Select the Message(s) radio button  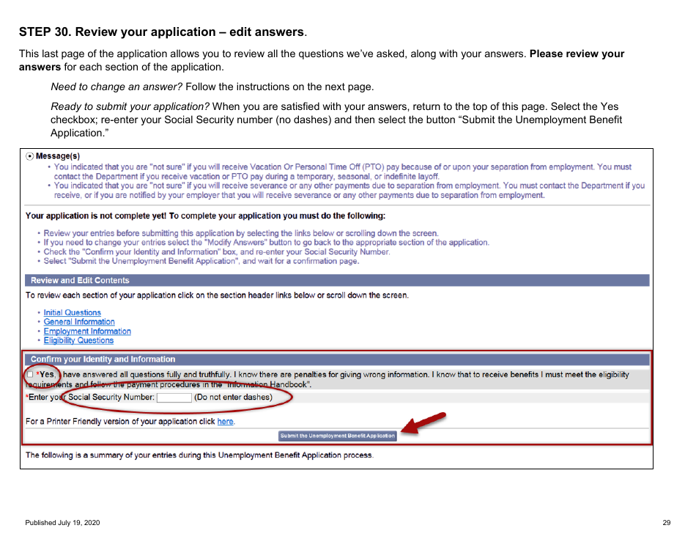tap(29, 155)
